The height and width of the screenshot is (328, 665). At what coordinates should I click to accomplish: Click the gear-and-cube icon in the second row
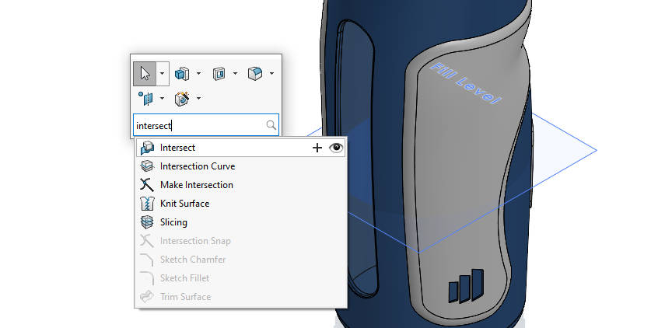pos(182,98)
